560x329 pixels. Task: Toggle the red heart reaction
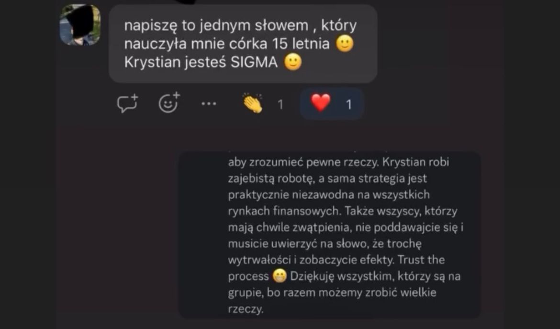click(321, 103)
